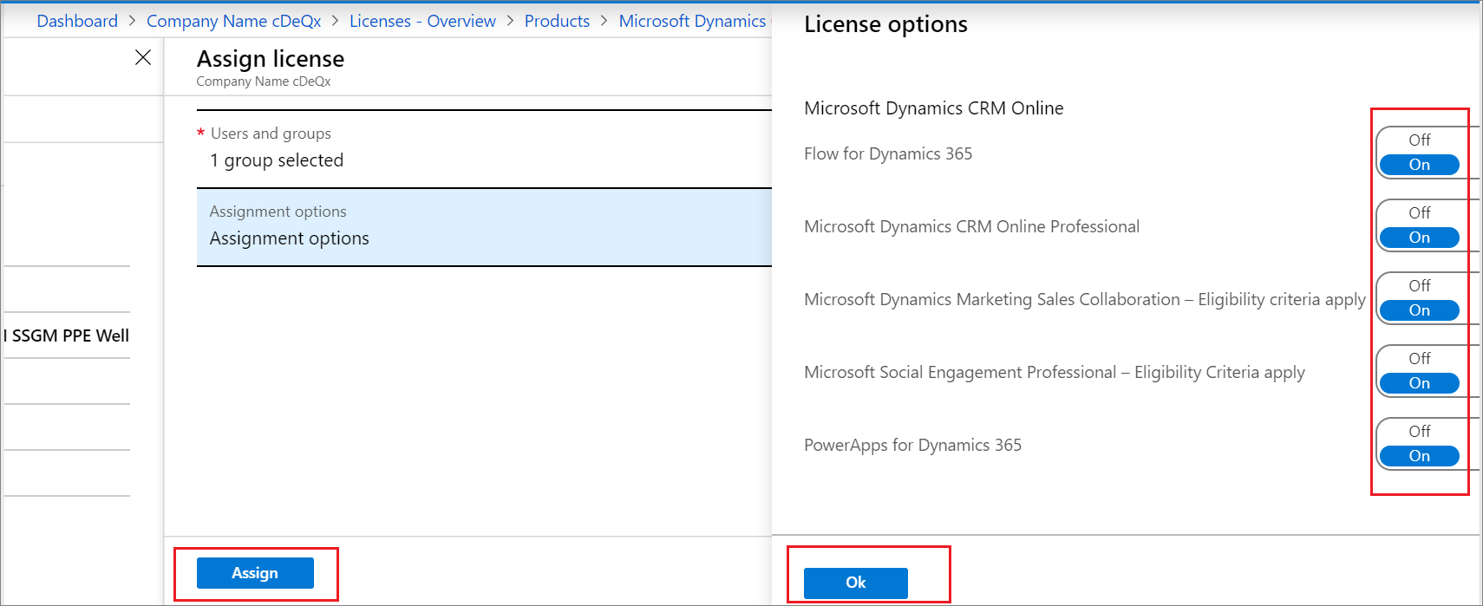
Task: Turn off Microsoft Social Engagement Professional
Action: 1419,359
